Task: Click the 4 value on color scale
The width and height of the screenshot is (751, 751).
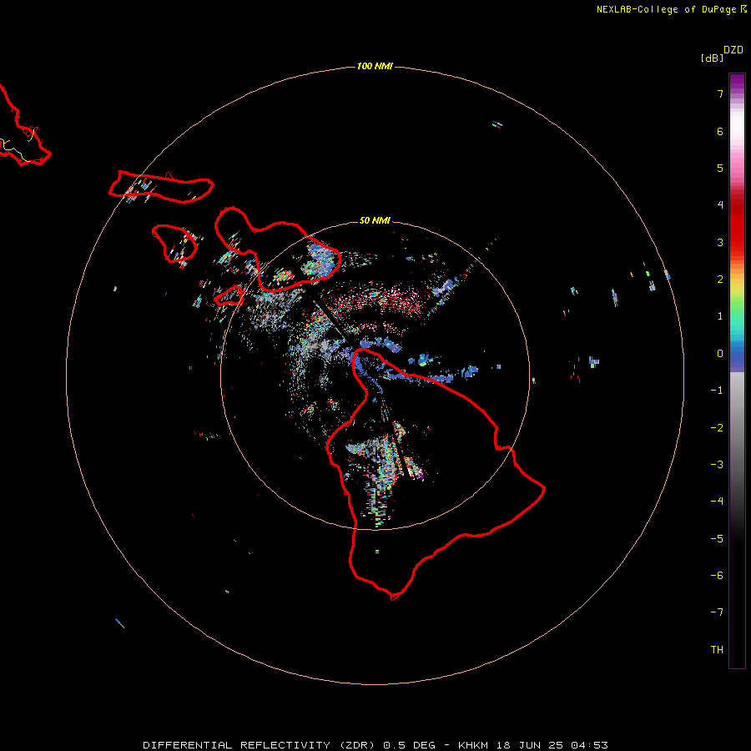Action: pyautogui.click(x=720, y=205)
